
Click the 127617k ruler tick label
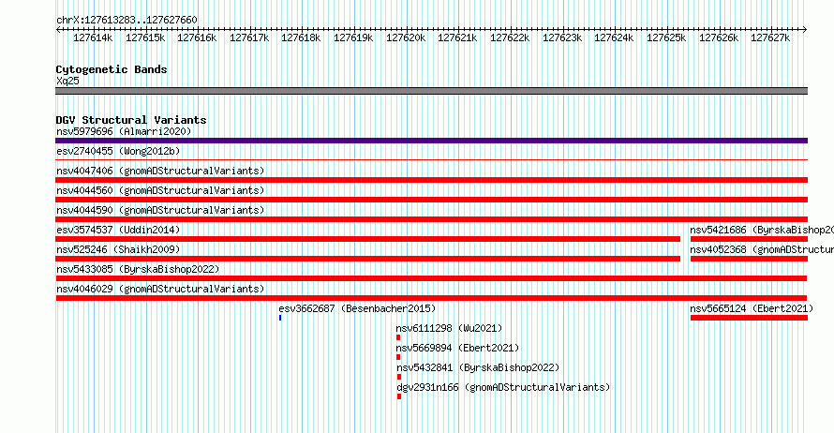tap(249, 38)
